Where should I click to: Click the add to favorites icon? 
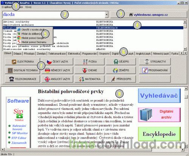point(19,34)
